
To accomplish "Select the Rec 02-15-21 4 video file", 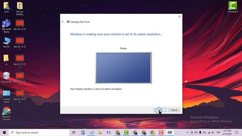I will click(20, 96).
